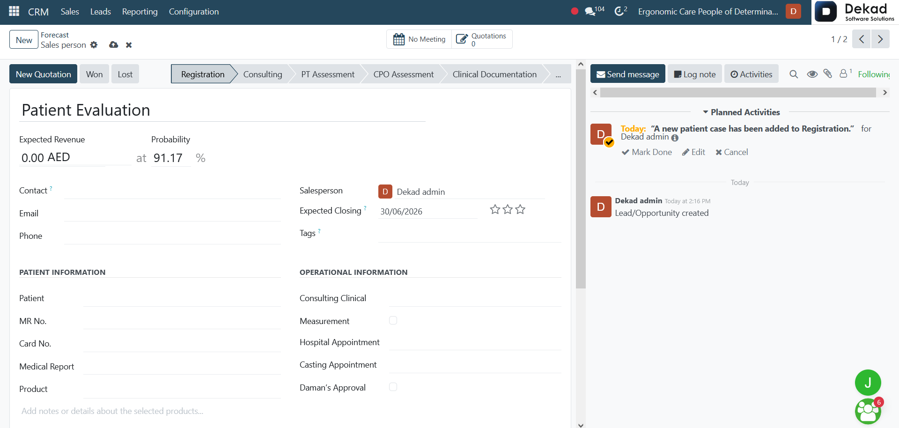Viewport: 899px width, 428px height.
Task: Open the Reporting menu
Action: 140,11
